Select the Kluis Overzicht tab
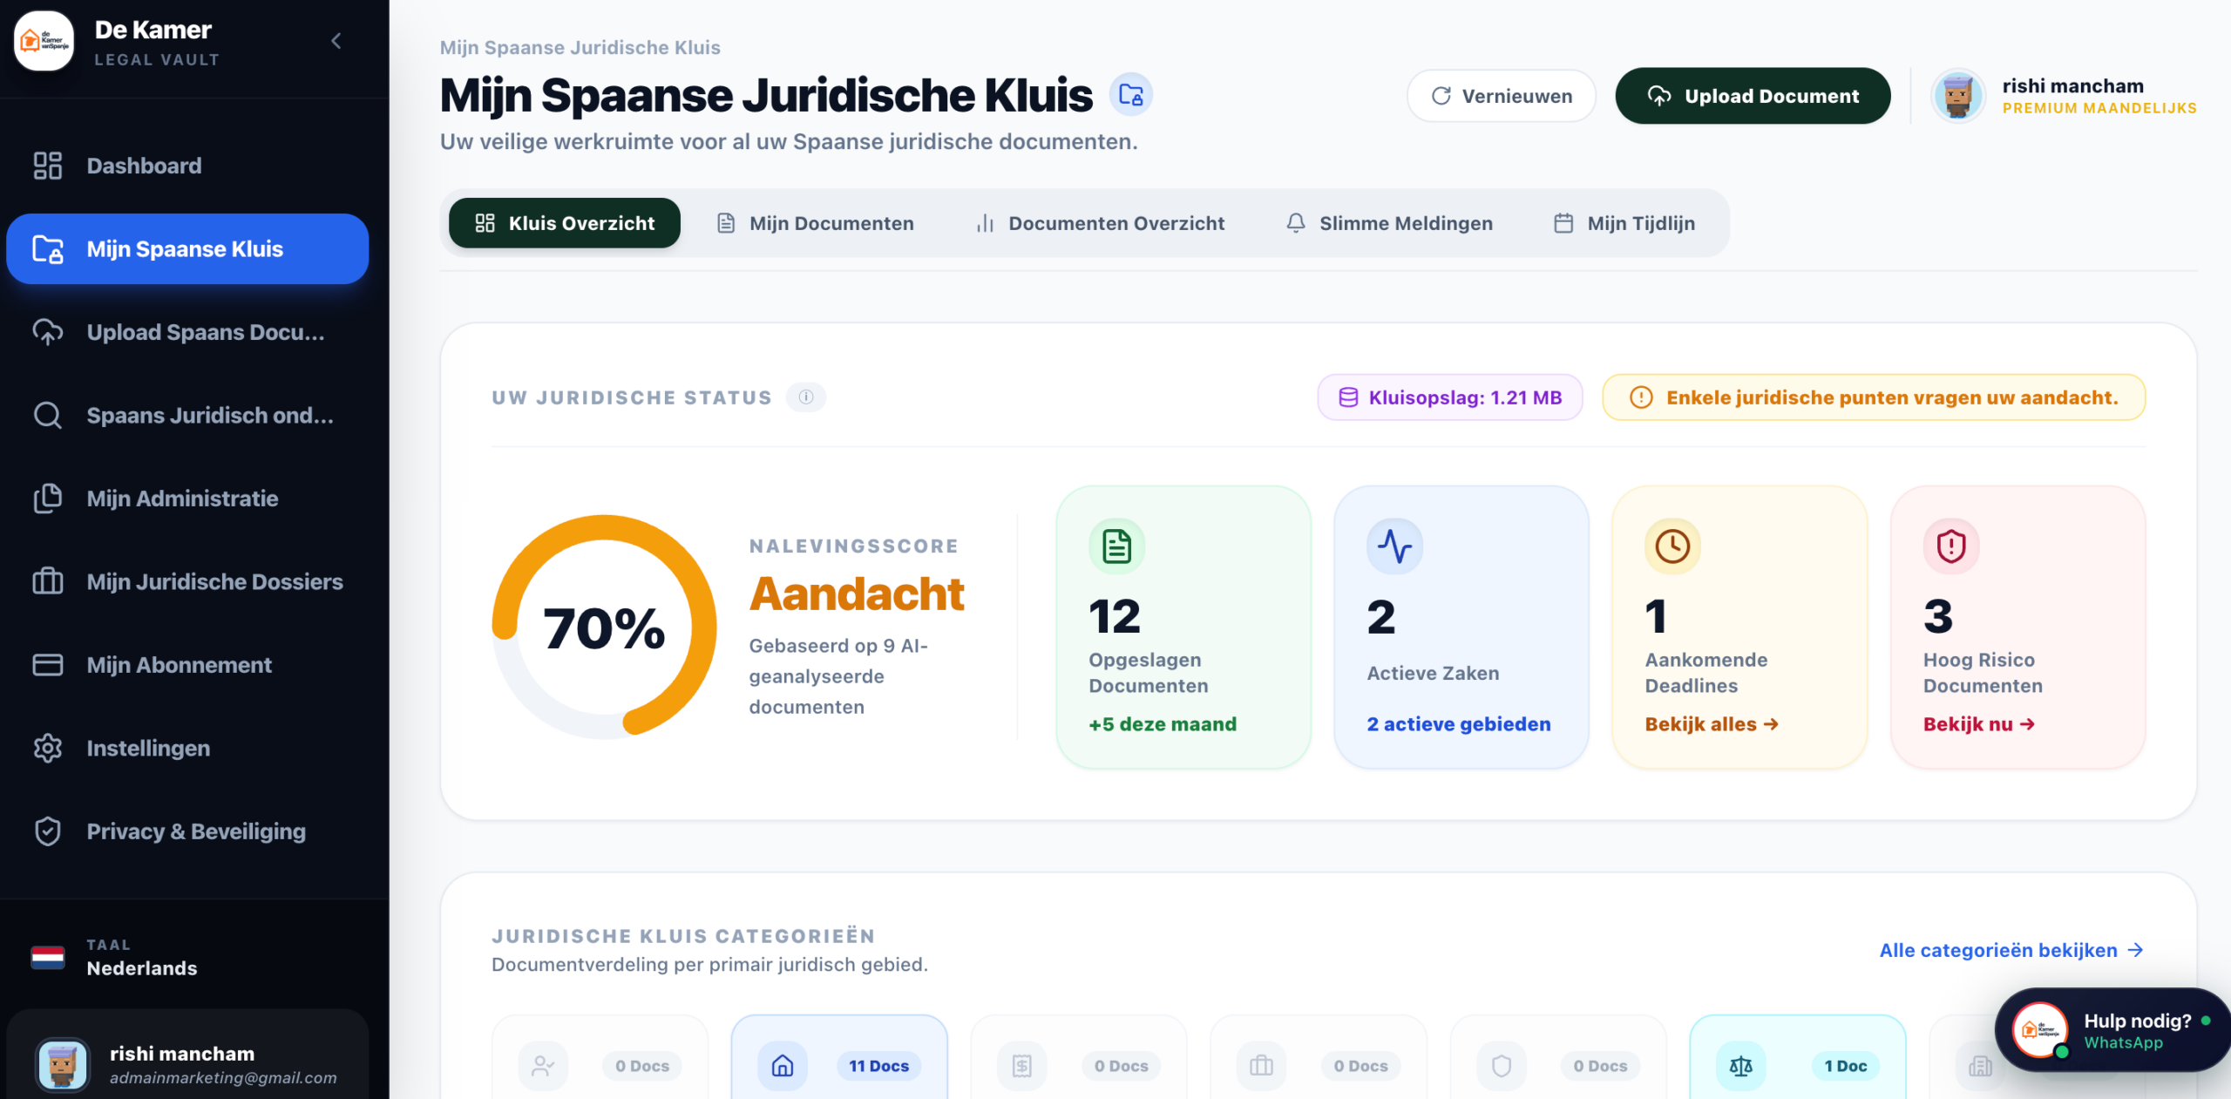Viewport: 2231px width, 1099px height. tap(565, 223)
